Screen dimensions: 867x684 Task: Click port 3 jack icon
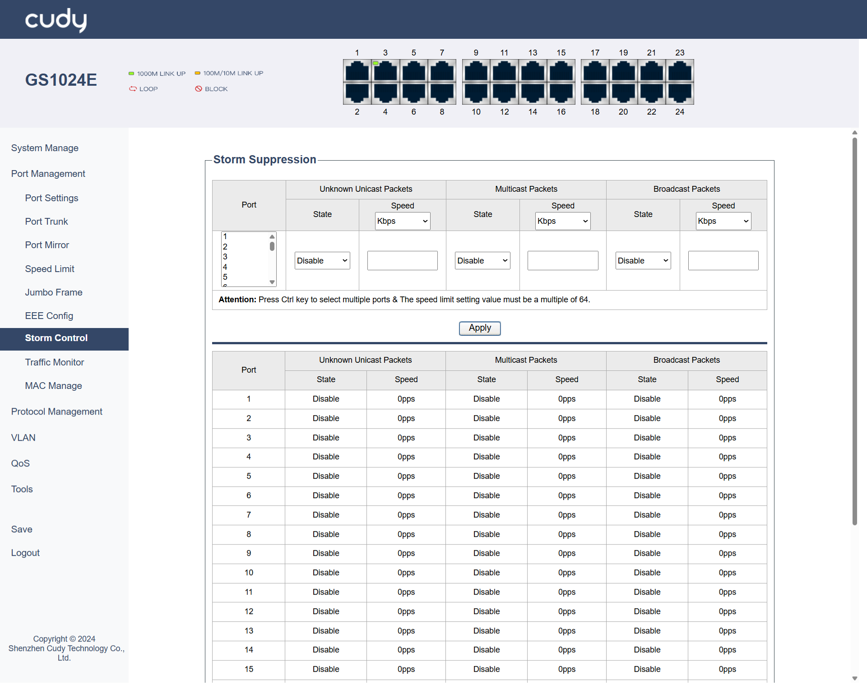tap(385, 71)
